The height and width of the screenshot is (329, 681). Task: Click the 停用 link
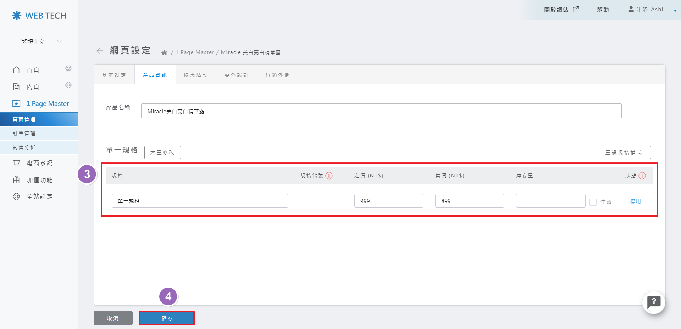[635, 202]
